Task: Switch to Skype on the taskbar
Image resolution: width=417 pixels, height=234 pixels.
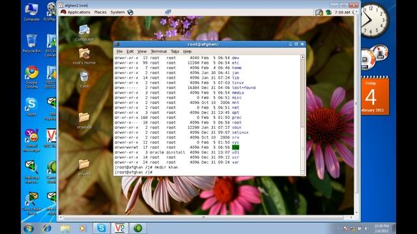Action: (x=102, y=228)
